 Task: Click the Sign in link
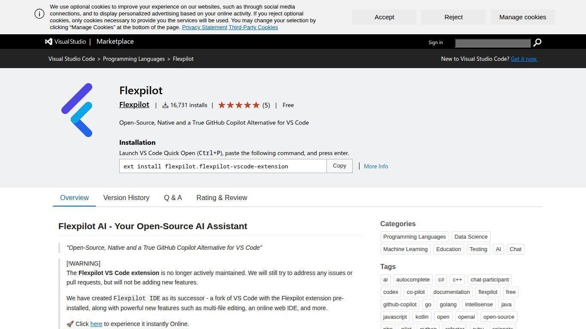tap(435, 42)
